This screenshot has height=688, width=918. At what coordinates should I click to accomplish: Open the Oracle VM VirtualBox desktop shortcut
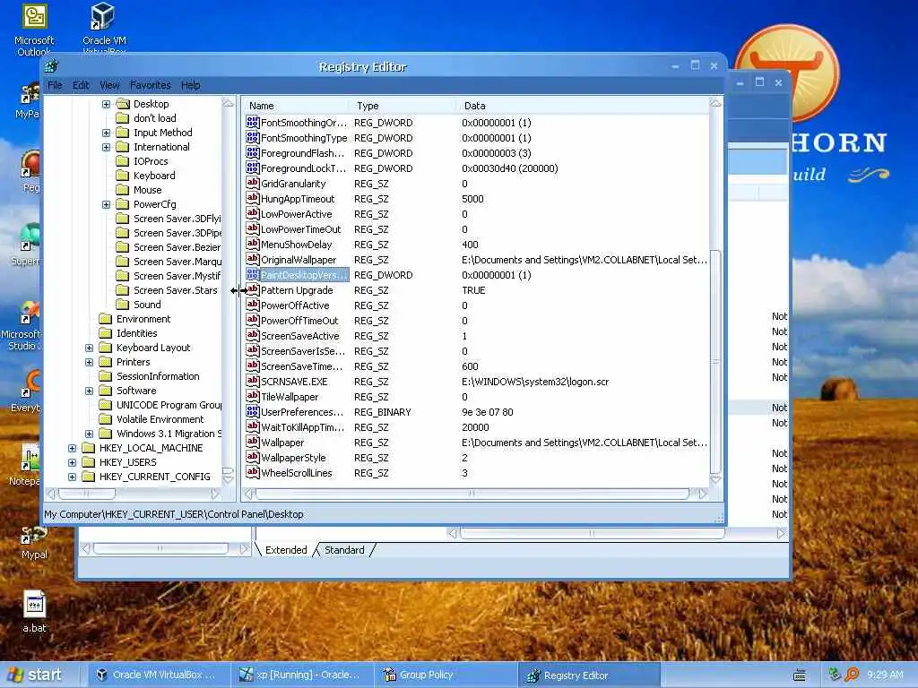coord(104,28)
